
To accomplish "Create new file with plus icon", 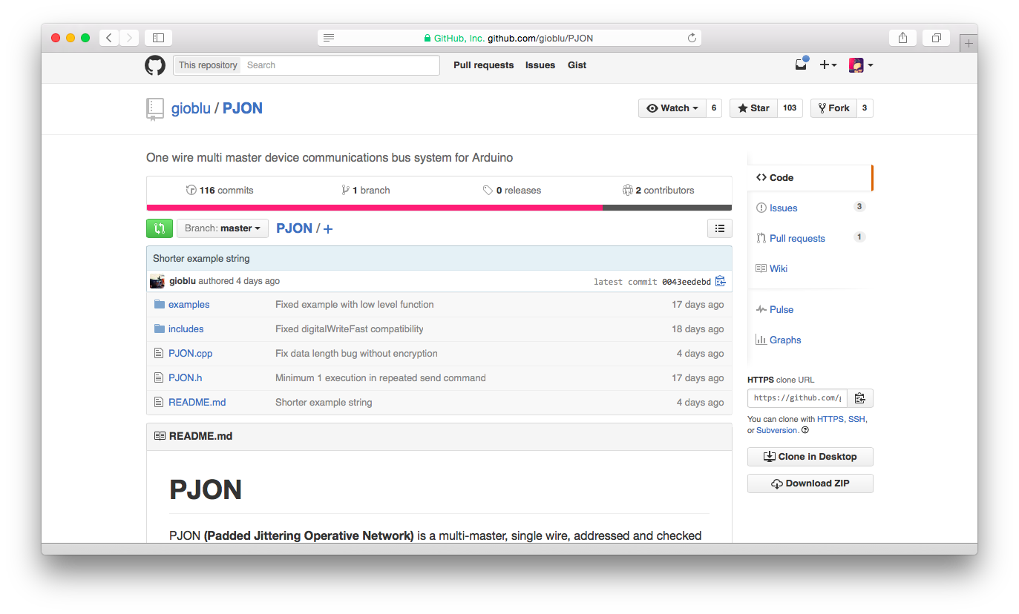I will tap(328, 229).
